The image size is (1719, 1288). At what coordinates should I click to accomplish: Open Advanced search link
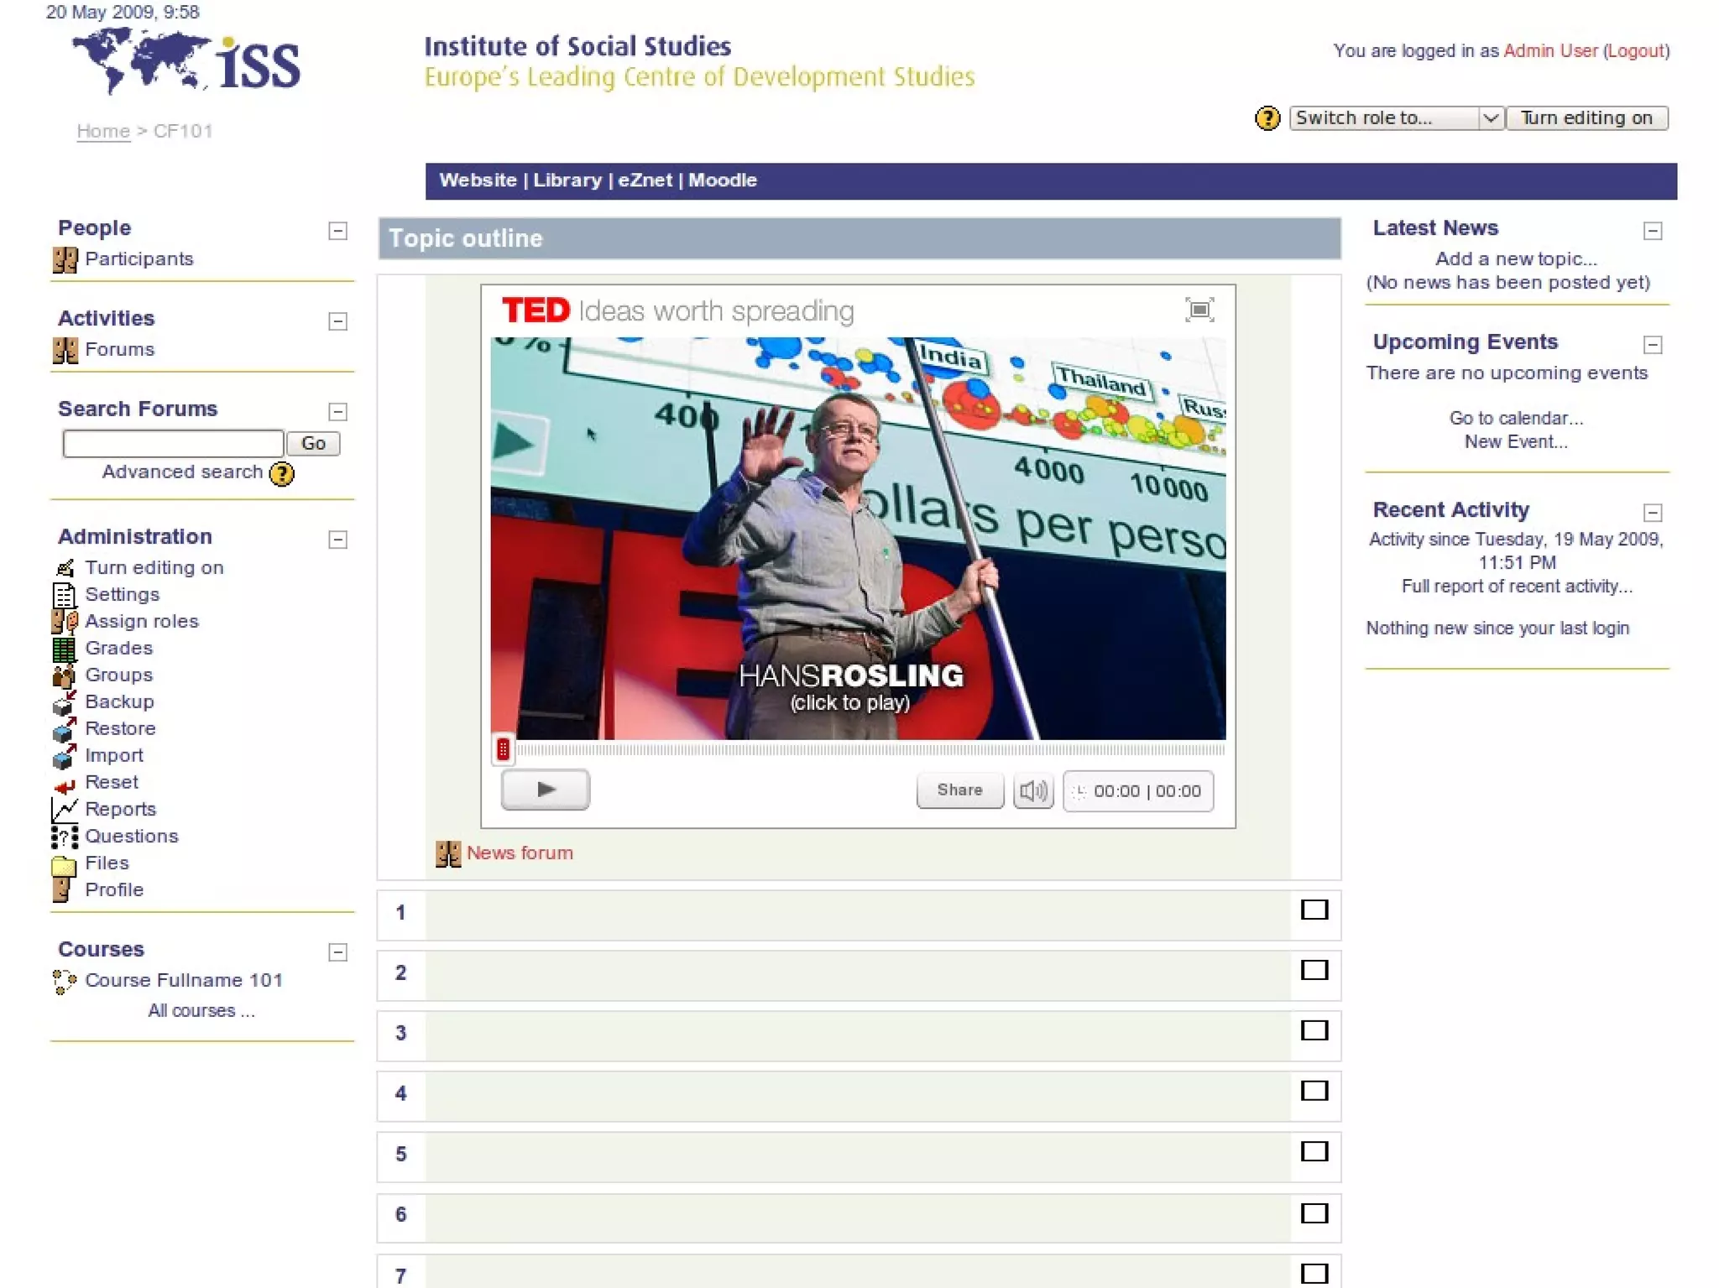click(x=182, y=472)
